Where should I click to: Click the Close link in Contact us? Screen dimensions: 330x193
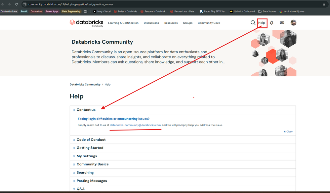pos(288,132)
